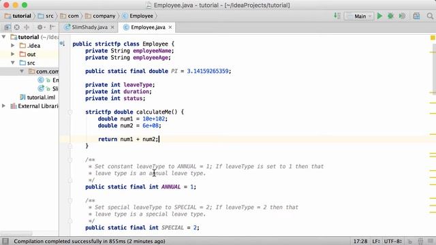This screenshot has width=436, height=245.
Task: Select Employee in the breadcrumb bar
Action: 138,16
